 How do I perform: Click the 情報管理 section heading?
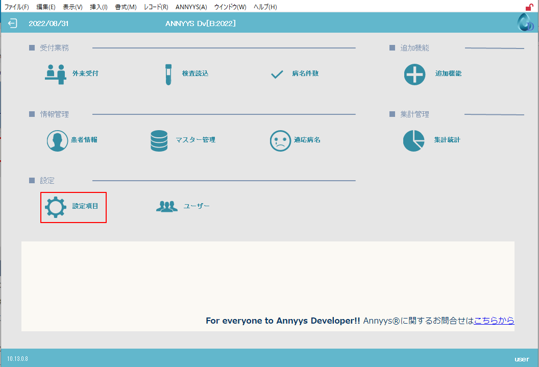pos(54,114)
